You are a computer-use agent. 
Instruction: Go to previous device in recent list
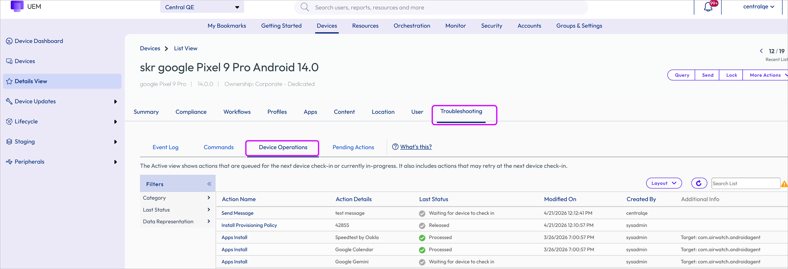coord(761,51)
